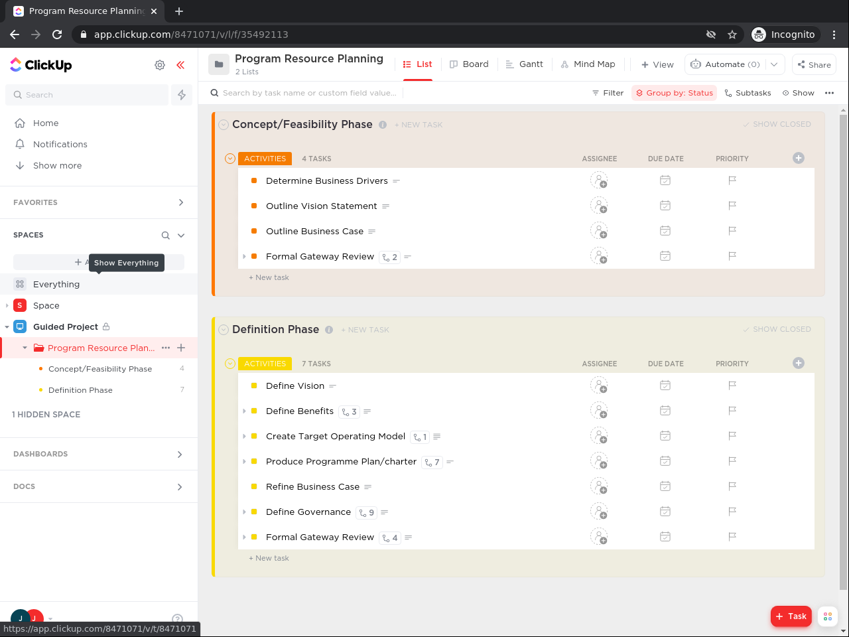Focus the sidebar Search field
849x637 pixels.
87,95
